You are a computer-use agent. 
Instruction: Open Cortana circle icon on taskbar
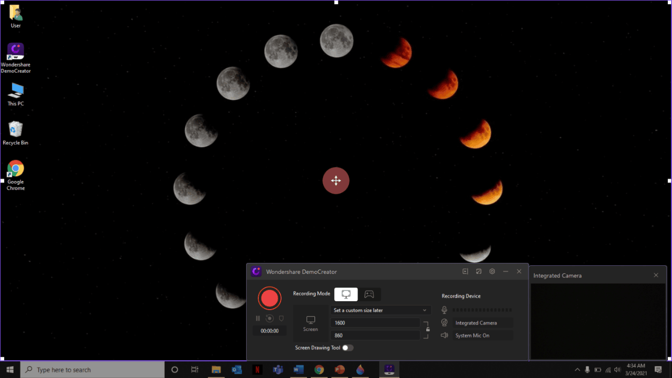pyautogui.click(x=175, y=370)
